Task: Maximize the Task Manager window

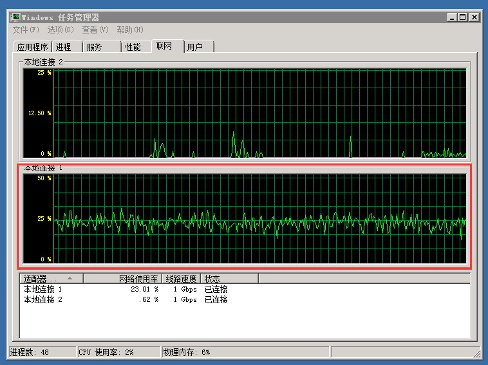Action: click(x=462, y=17)
